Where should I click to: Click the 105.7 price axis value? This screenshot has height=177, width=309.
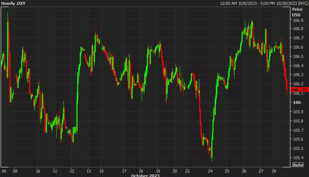298,130
